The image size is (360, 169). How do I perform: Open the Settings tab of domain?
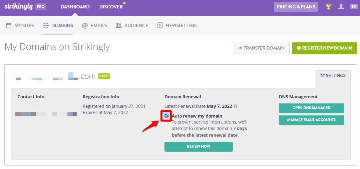coord(333,76)
